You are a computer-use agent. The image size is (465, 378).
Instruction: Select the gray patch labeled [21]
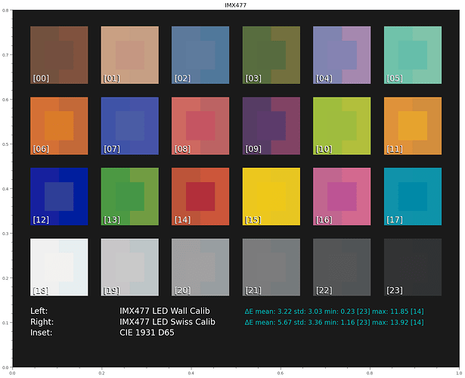(x=271, y=267)
